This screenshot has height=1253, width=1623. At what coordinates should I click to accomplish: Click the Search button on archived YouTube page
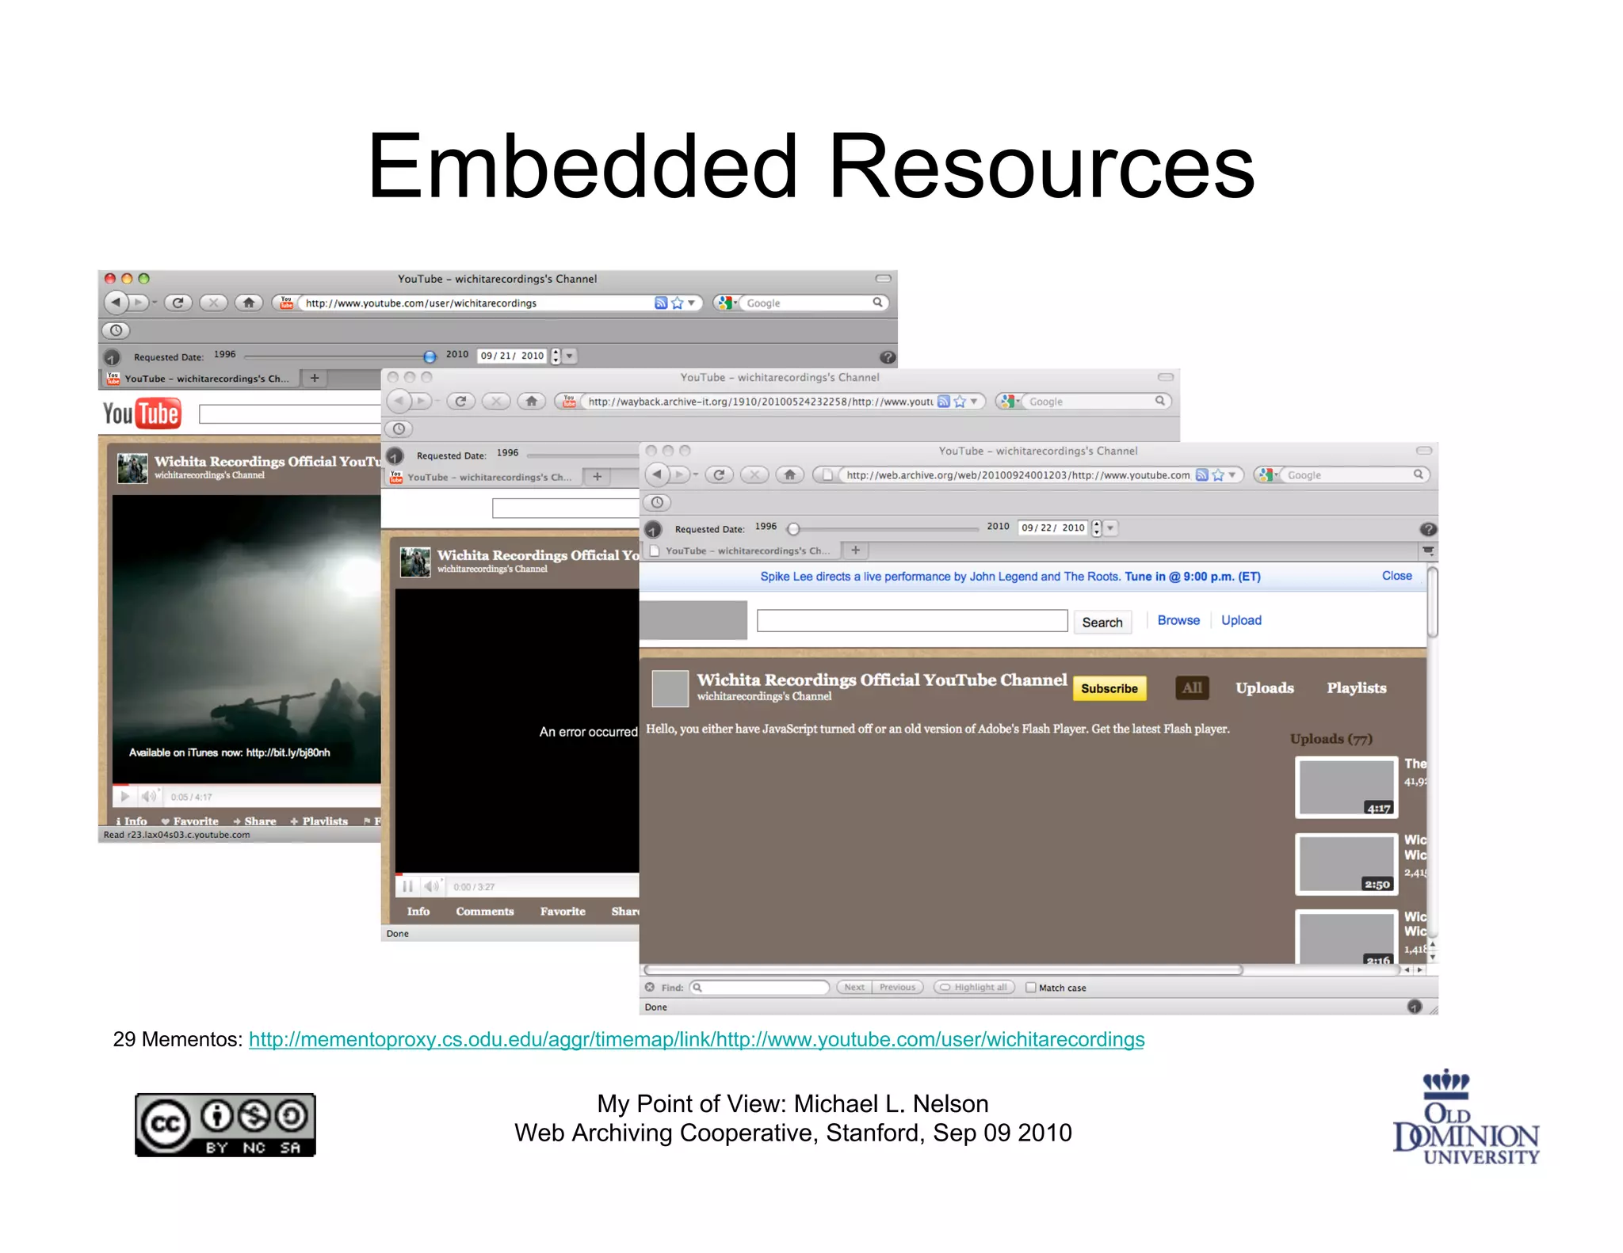pyautogui.click(x=1102, y=623)
